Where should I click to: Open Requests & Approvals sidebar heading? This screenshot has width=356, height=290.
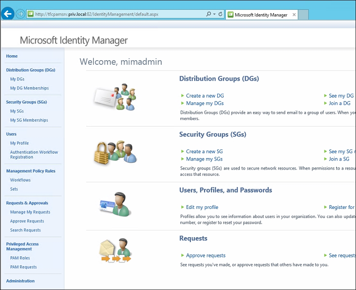click(x=27, y=203)
